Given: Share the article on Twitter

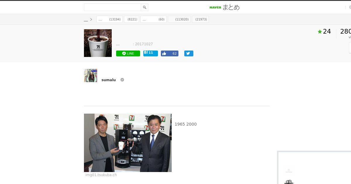Looking at the screenshot, I should click(x=189, y=53).
